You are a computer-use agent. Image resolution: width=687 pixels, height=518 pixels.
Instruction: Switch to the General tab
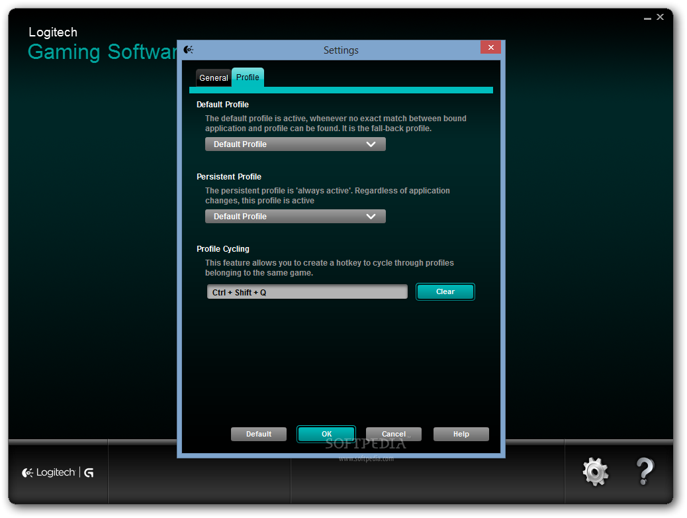click(x=213, y=78)
